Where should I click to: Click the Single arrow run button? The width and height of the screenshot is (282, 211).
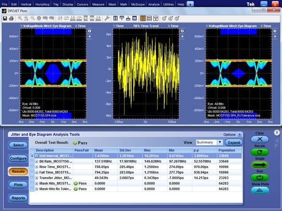click(x=260, y=165)
